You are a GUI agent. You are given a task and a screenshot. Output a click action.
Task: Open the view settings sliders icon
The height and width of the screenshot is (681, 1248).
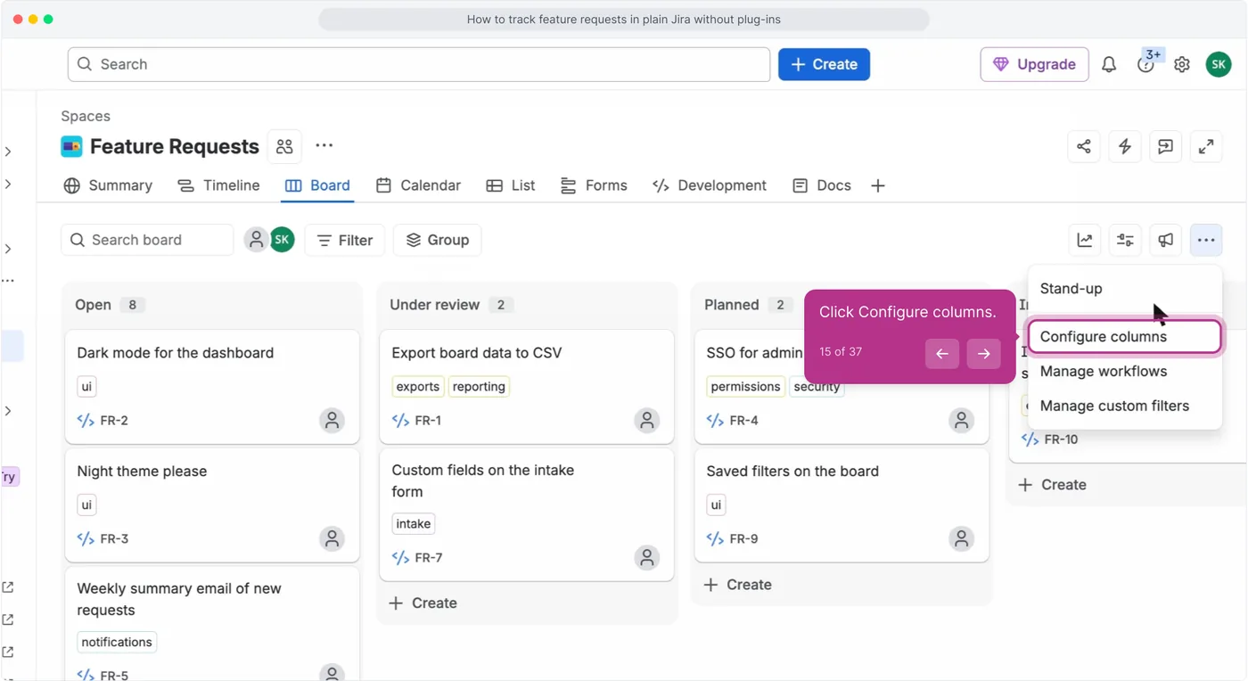click(1126, 240)
